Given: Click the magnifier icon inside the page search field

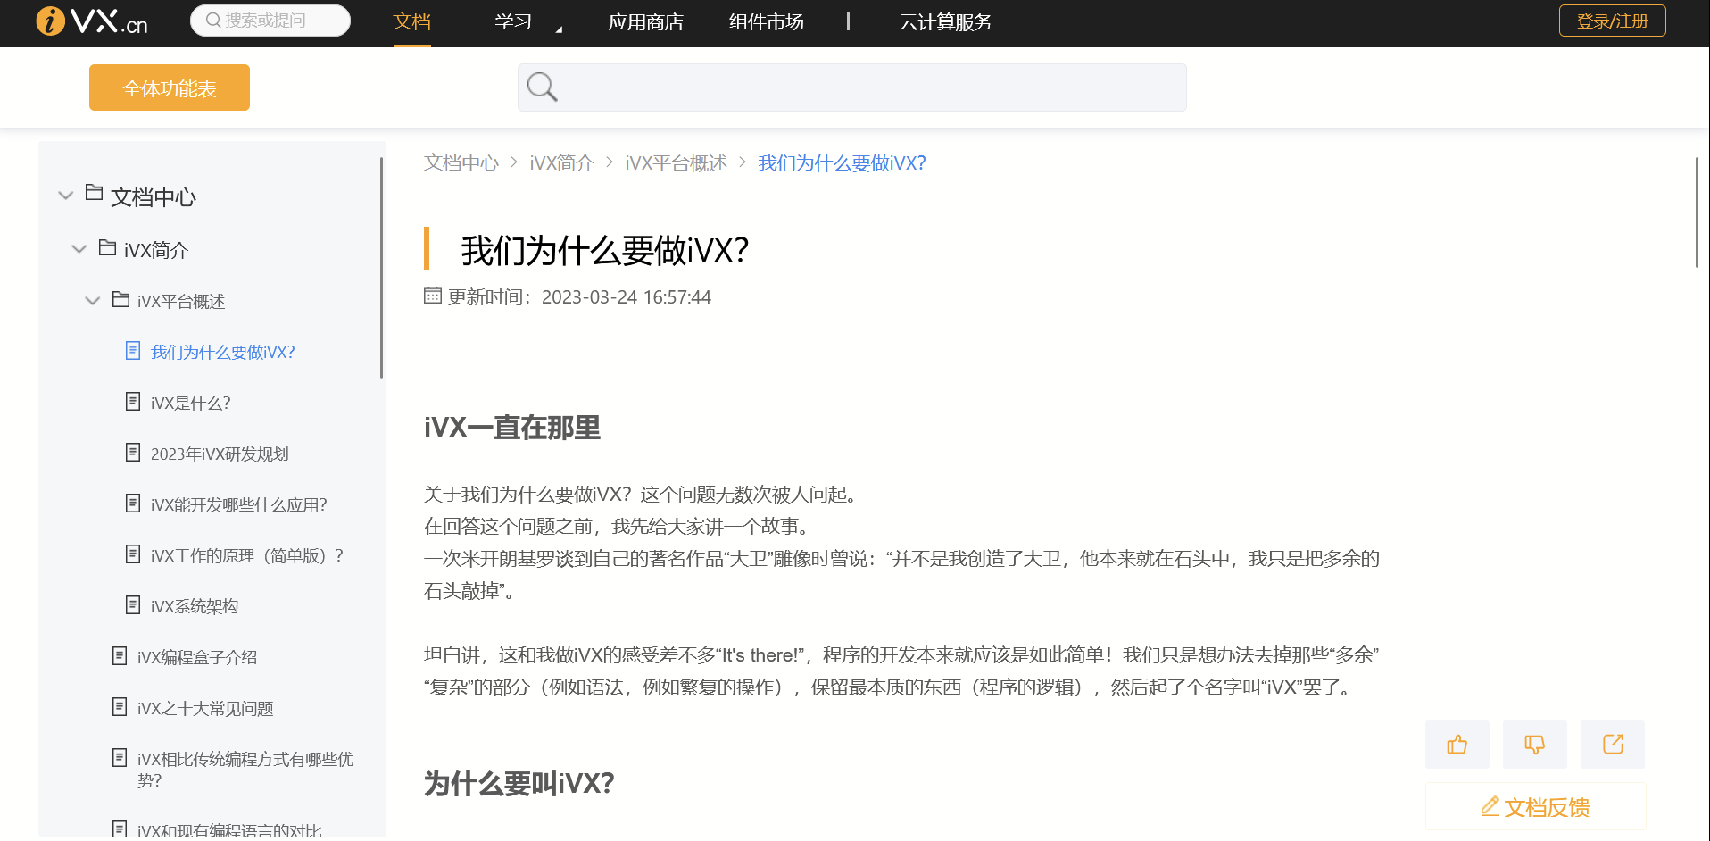Looking at the screenshot, I should click(541, 87).
